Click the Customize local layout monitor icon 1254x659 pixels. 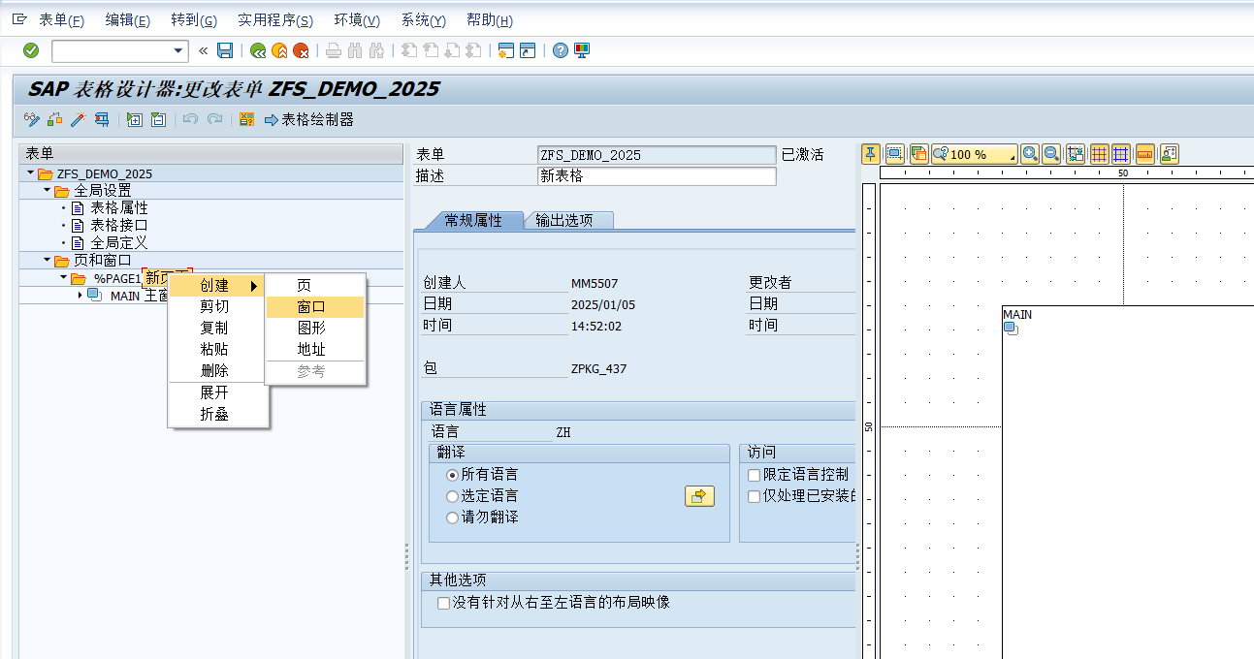[582, 50]
